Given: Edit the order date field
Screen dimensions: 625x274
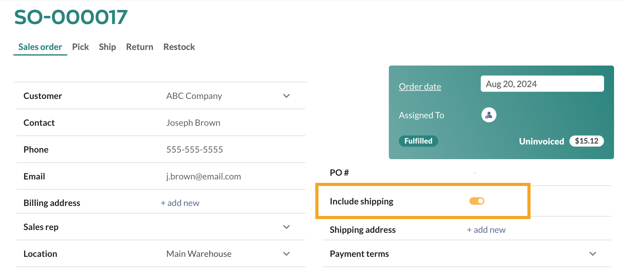Looking at the screenshot, I should coord(542,84).
